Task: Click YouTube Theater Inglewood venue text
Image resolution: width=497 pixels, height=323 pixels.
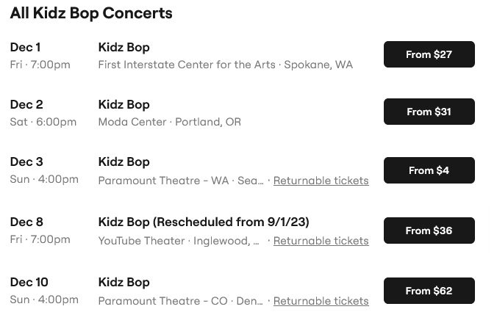Action: tap(179, 241)
